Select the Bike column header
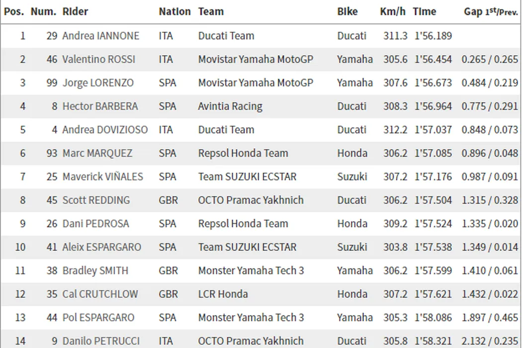The height and width of the screenshot is (348, 522). (x=348, y=12)
